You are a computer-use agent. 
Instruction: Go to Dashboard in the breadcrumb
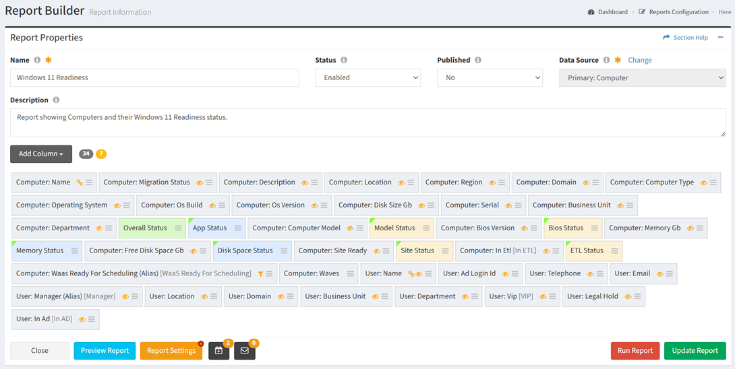coord(612,12)
